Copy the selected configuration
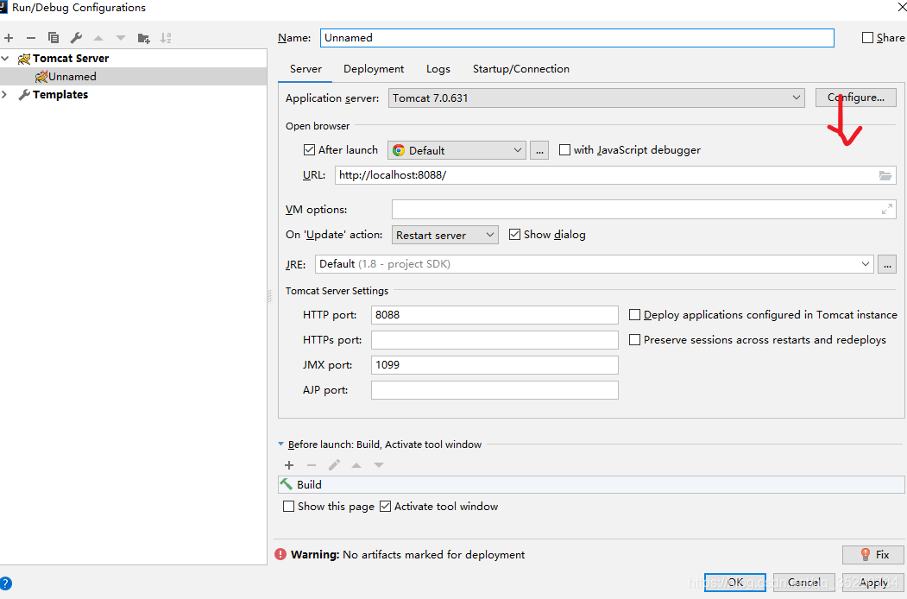Image resolution: width=907 pixels, height=599 pixels. 54,38
